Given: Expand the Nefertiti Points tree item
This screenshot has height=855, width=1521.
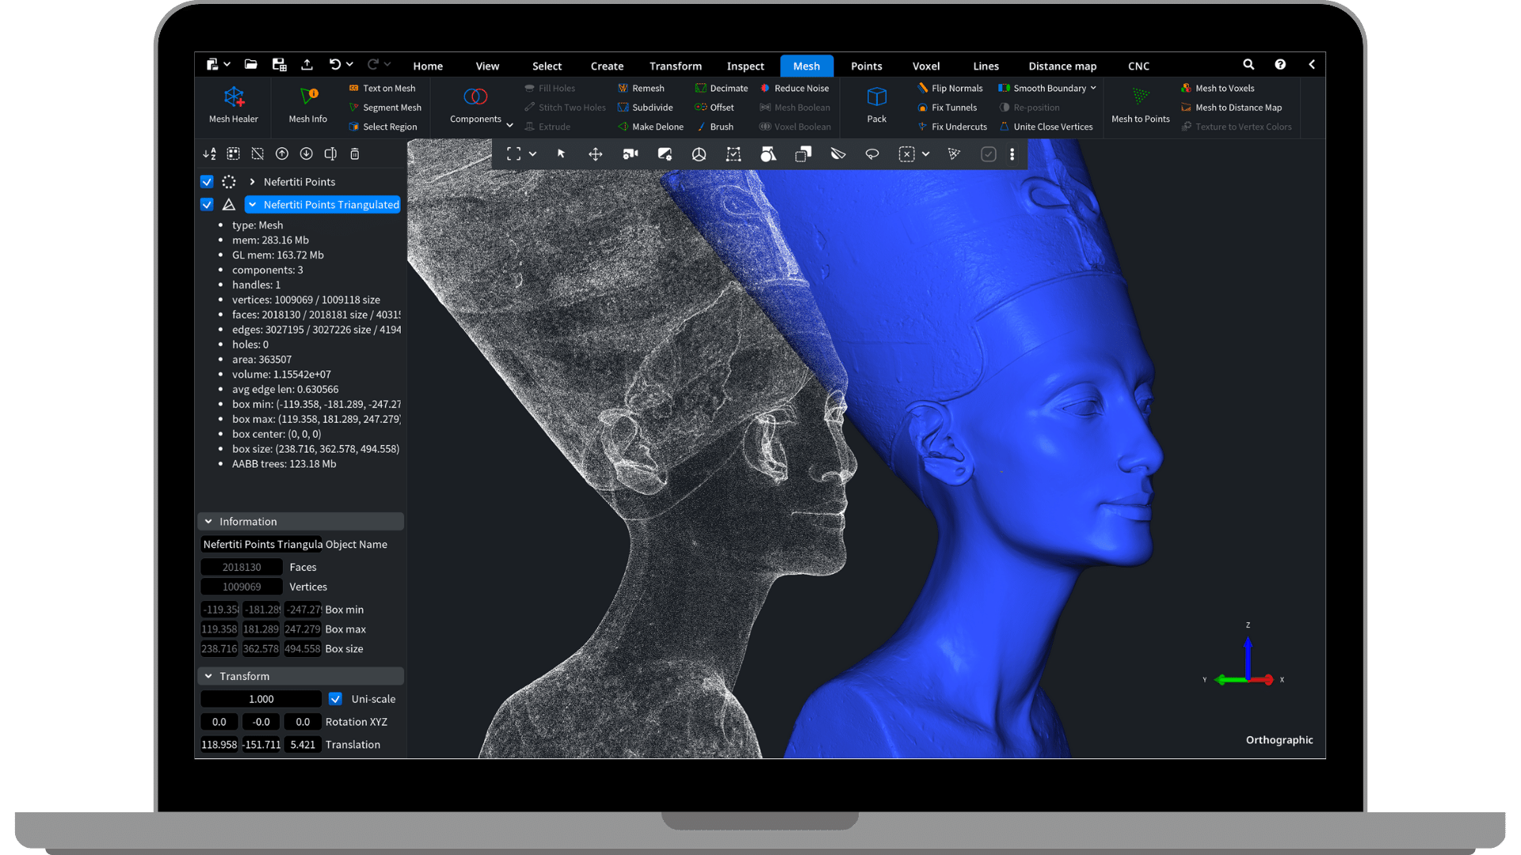Looking at the screenshot, I should tap(252, 182).
